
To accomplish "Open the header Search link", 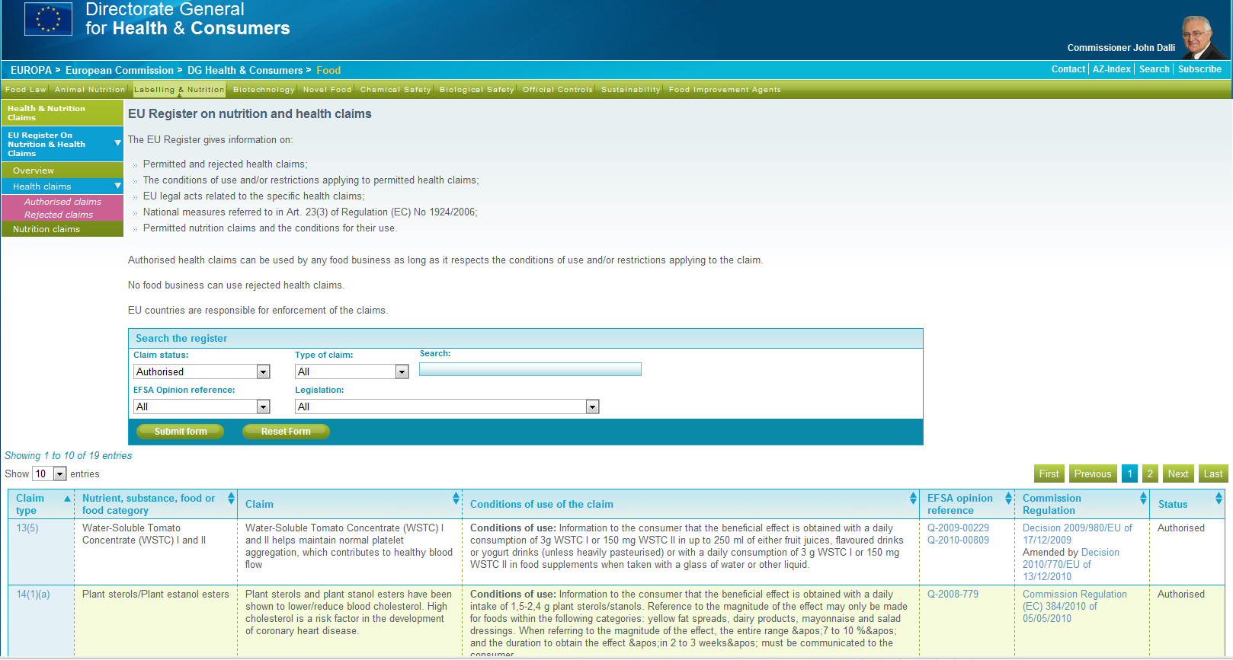I will (1155, 69).
